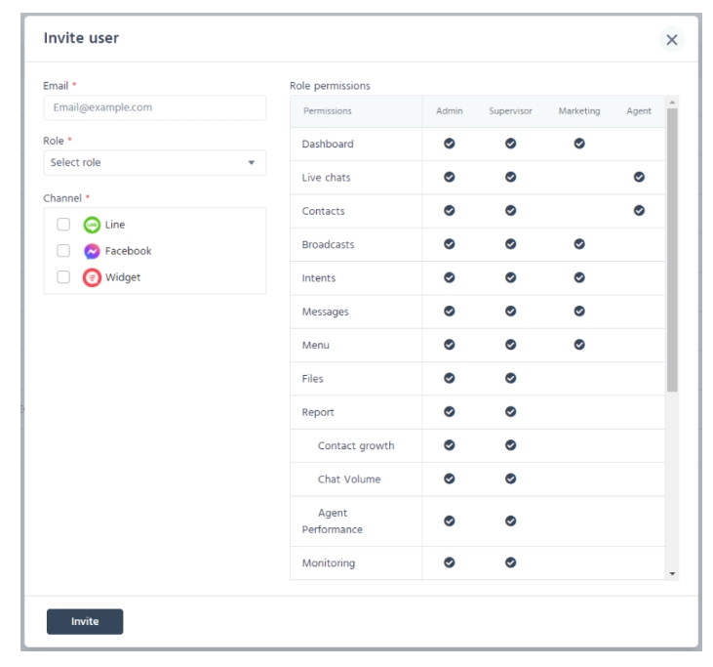Click the Line channel icon
The width and height of the screenshot is (713, 667).
coord(92,225)
